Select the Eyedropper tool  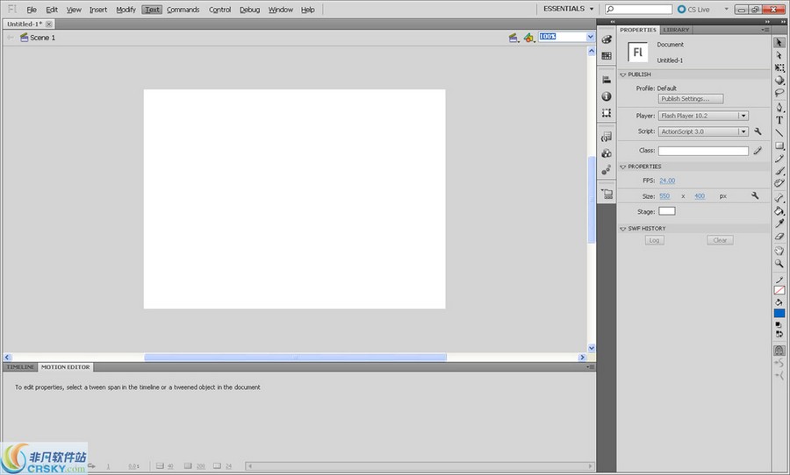(779, 223)
